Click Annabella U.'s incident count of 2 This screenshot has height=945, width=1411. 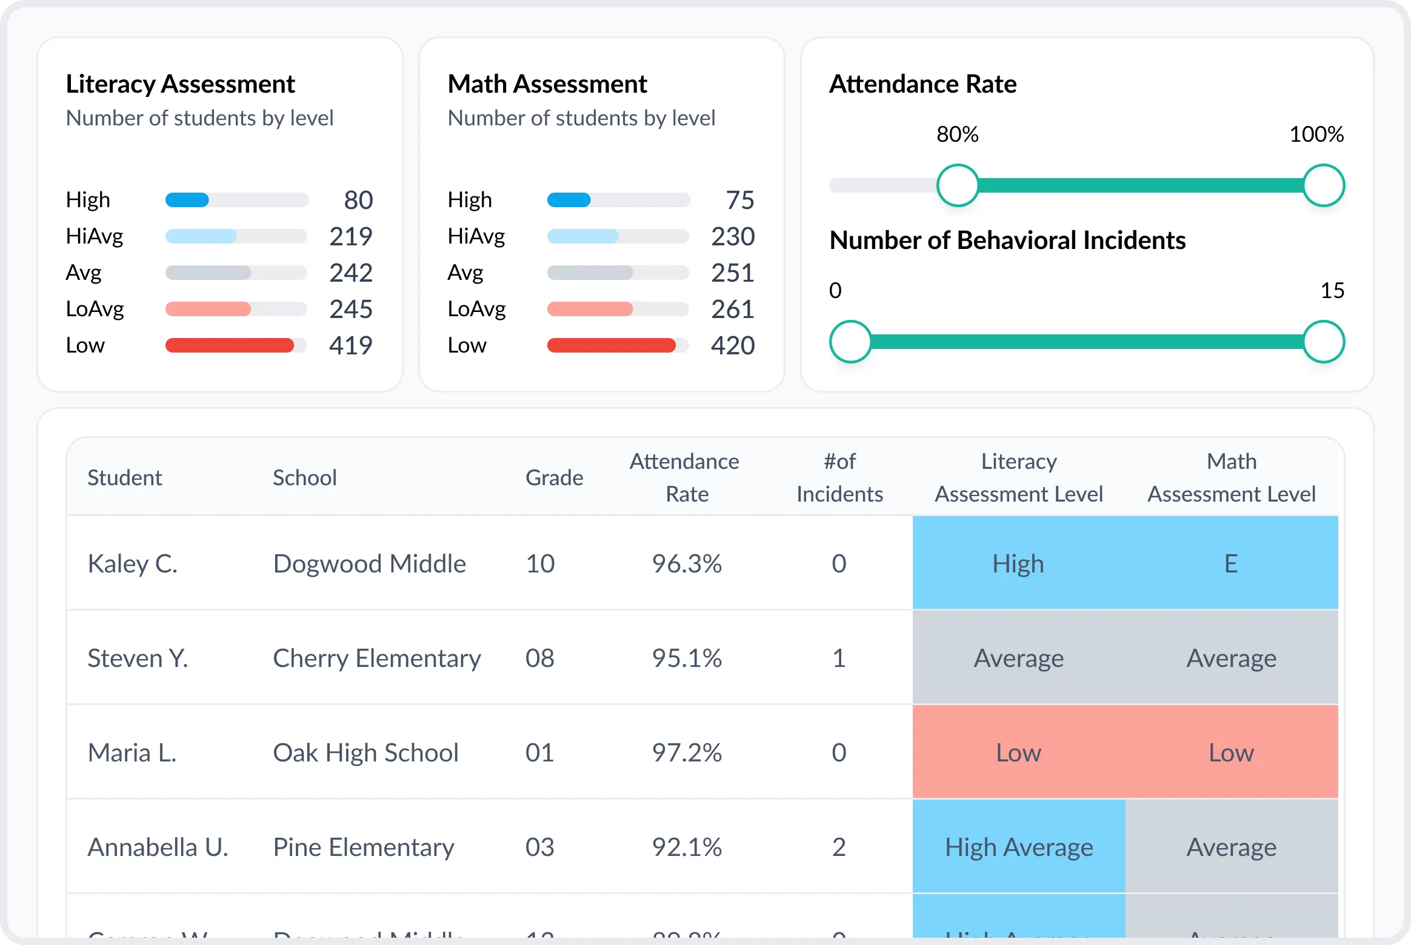[x=839, y=847]
